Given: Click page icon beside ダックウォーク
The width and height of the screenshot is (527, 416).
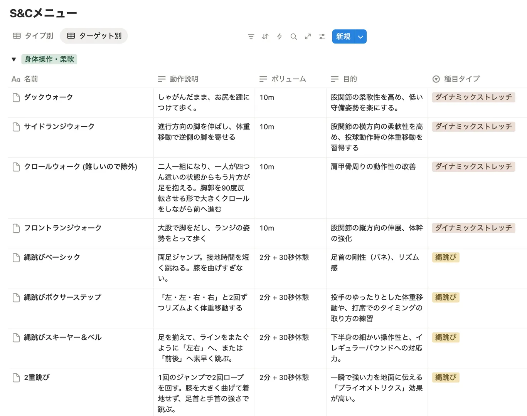Looking at the screenshot, I should [16, 97].
